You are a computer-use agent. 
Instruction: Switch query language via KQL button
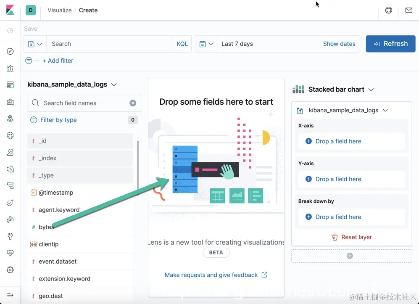182,44
